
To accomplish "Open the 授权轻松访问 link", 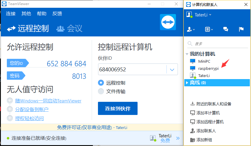I will coord(29,118).
